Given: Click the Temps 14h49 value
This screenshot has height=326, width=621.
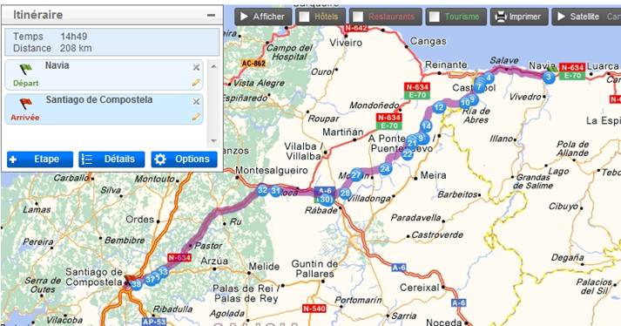Looking at the screenshot, I should (74, 37).
